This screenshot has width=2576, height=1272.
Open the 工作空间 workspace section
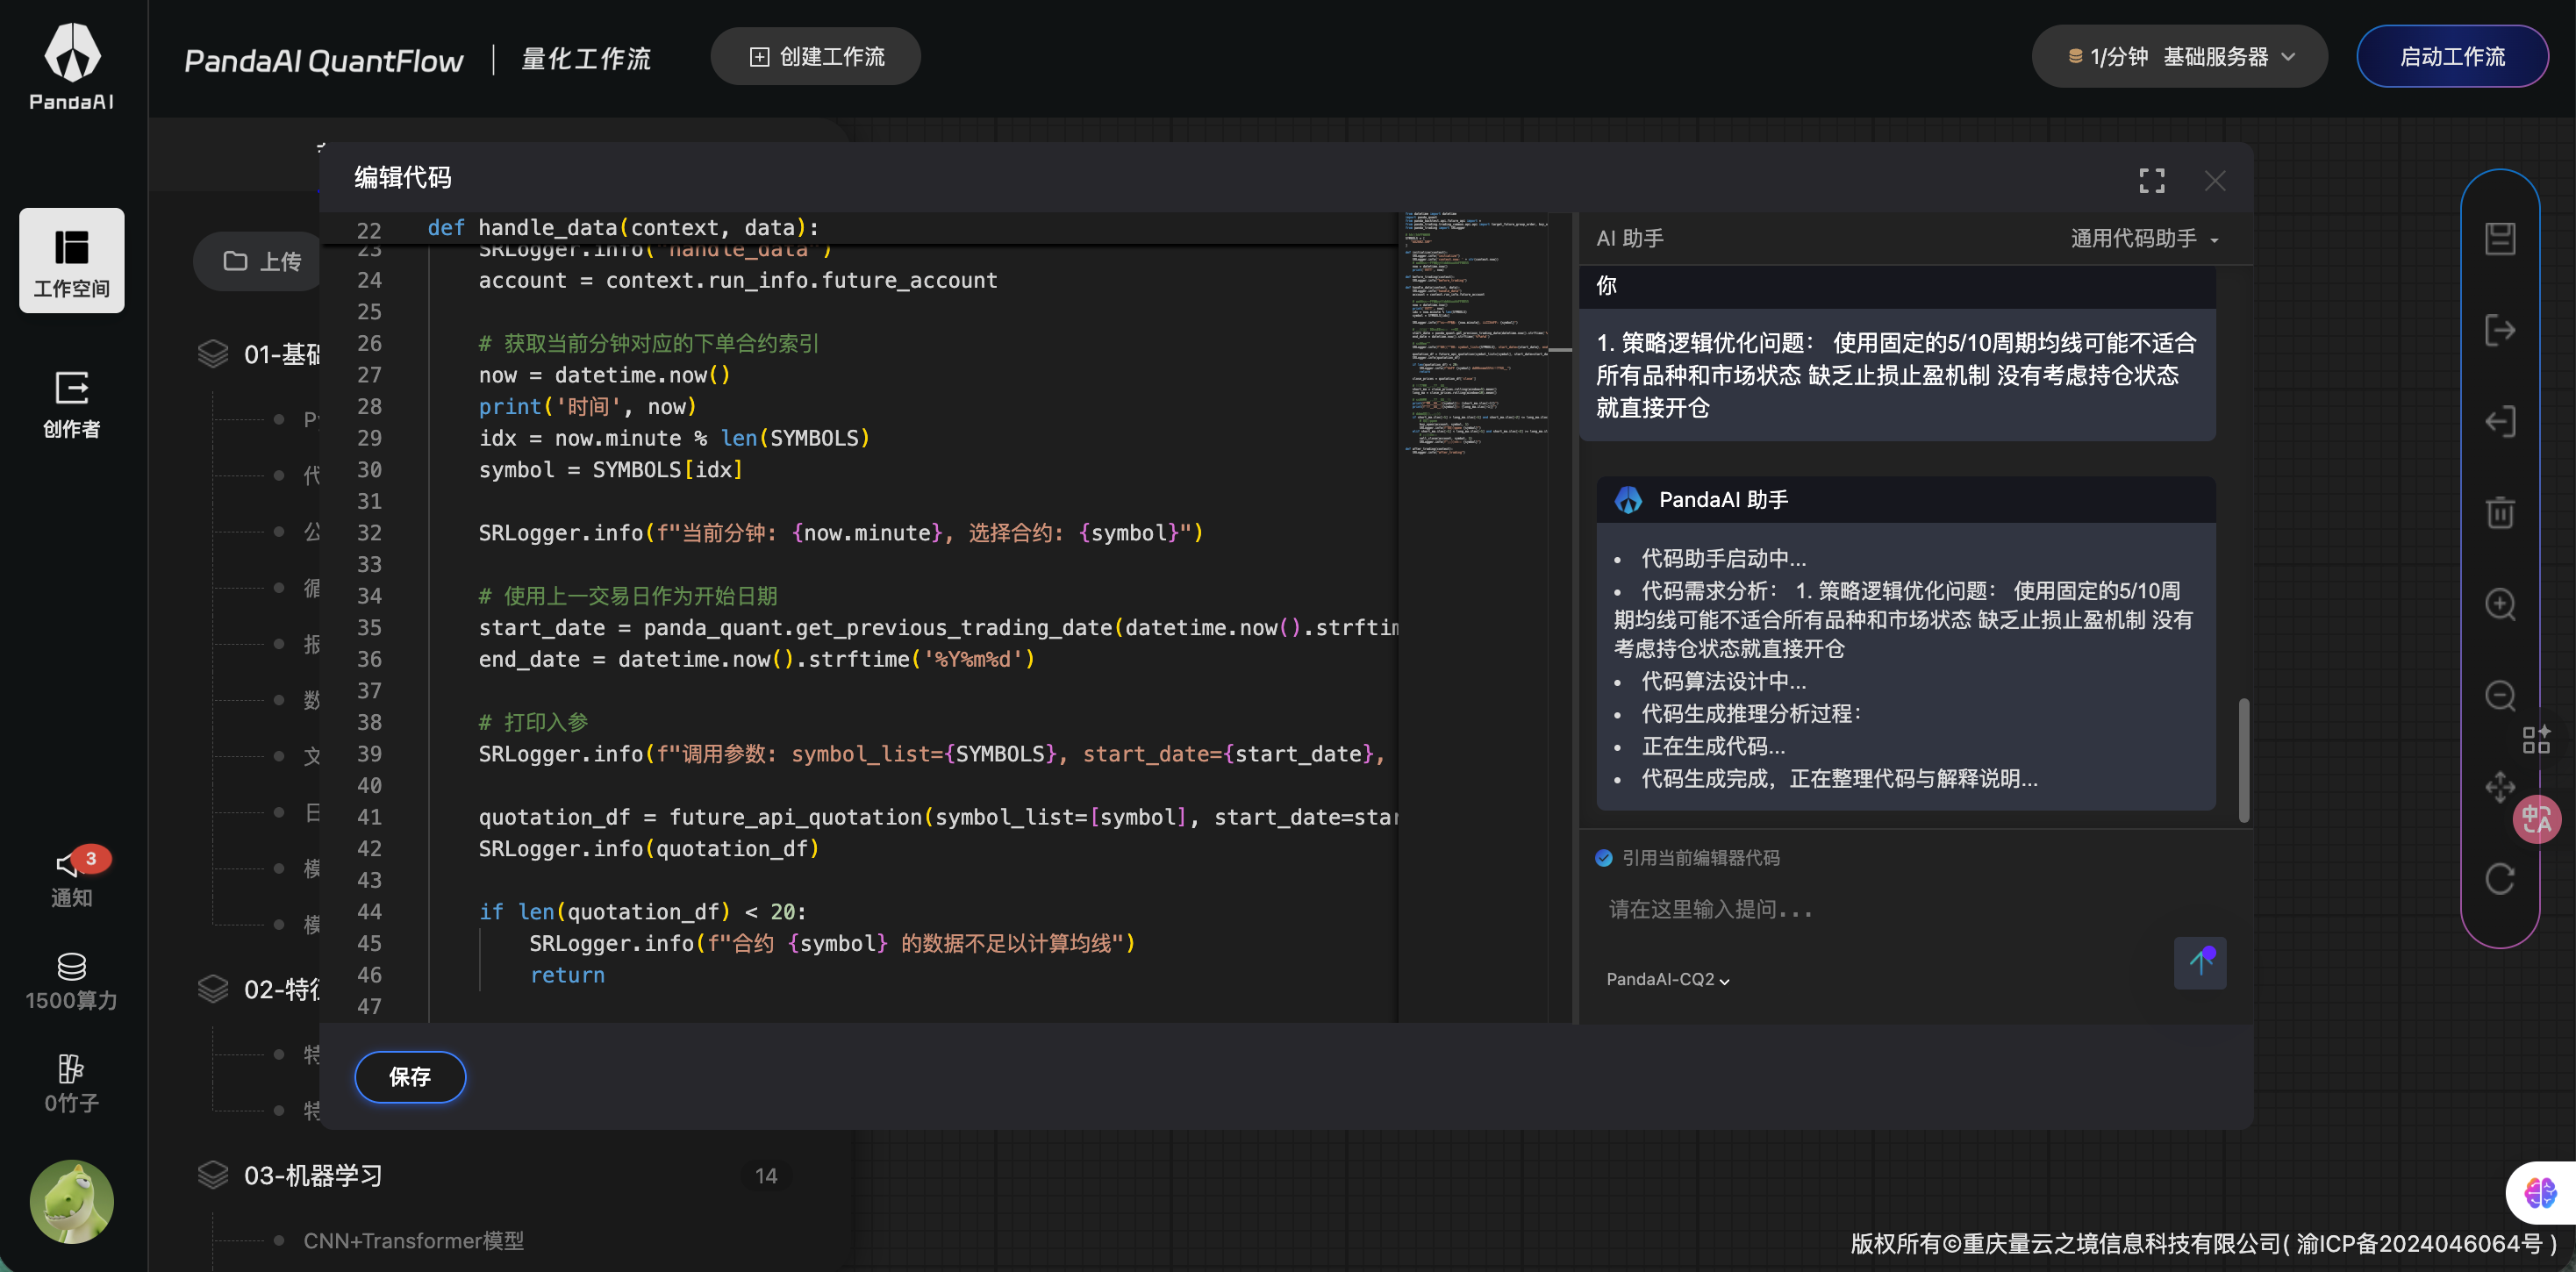click(x=72, y=261)
